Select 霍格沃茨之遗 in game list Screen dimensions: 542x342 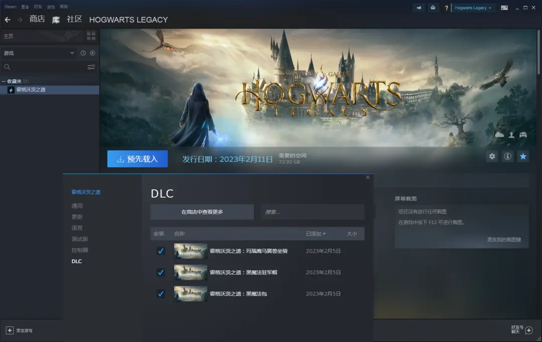click(50, 90)
